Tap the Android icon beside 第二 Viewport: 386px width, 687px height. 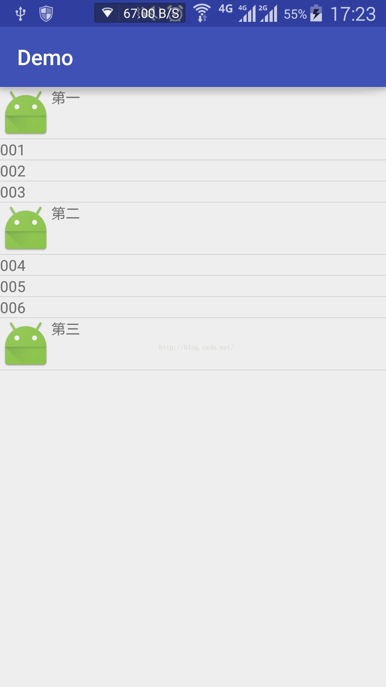click(26, 228)
